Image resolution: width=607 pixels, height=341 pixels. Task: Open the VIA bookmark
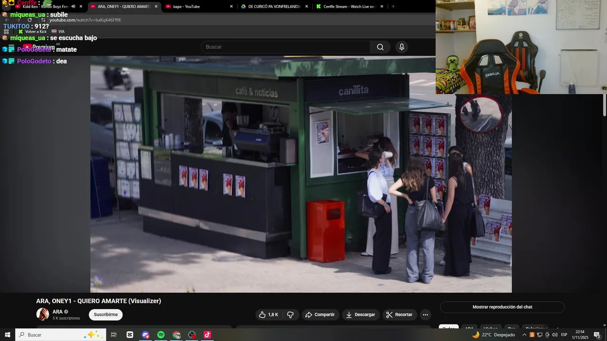point(58,31)
